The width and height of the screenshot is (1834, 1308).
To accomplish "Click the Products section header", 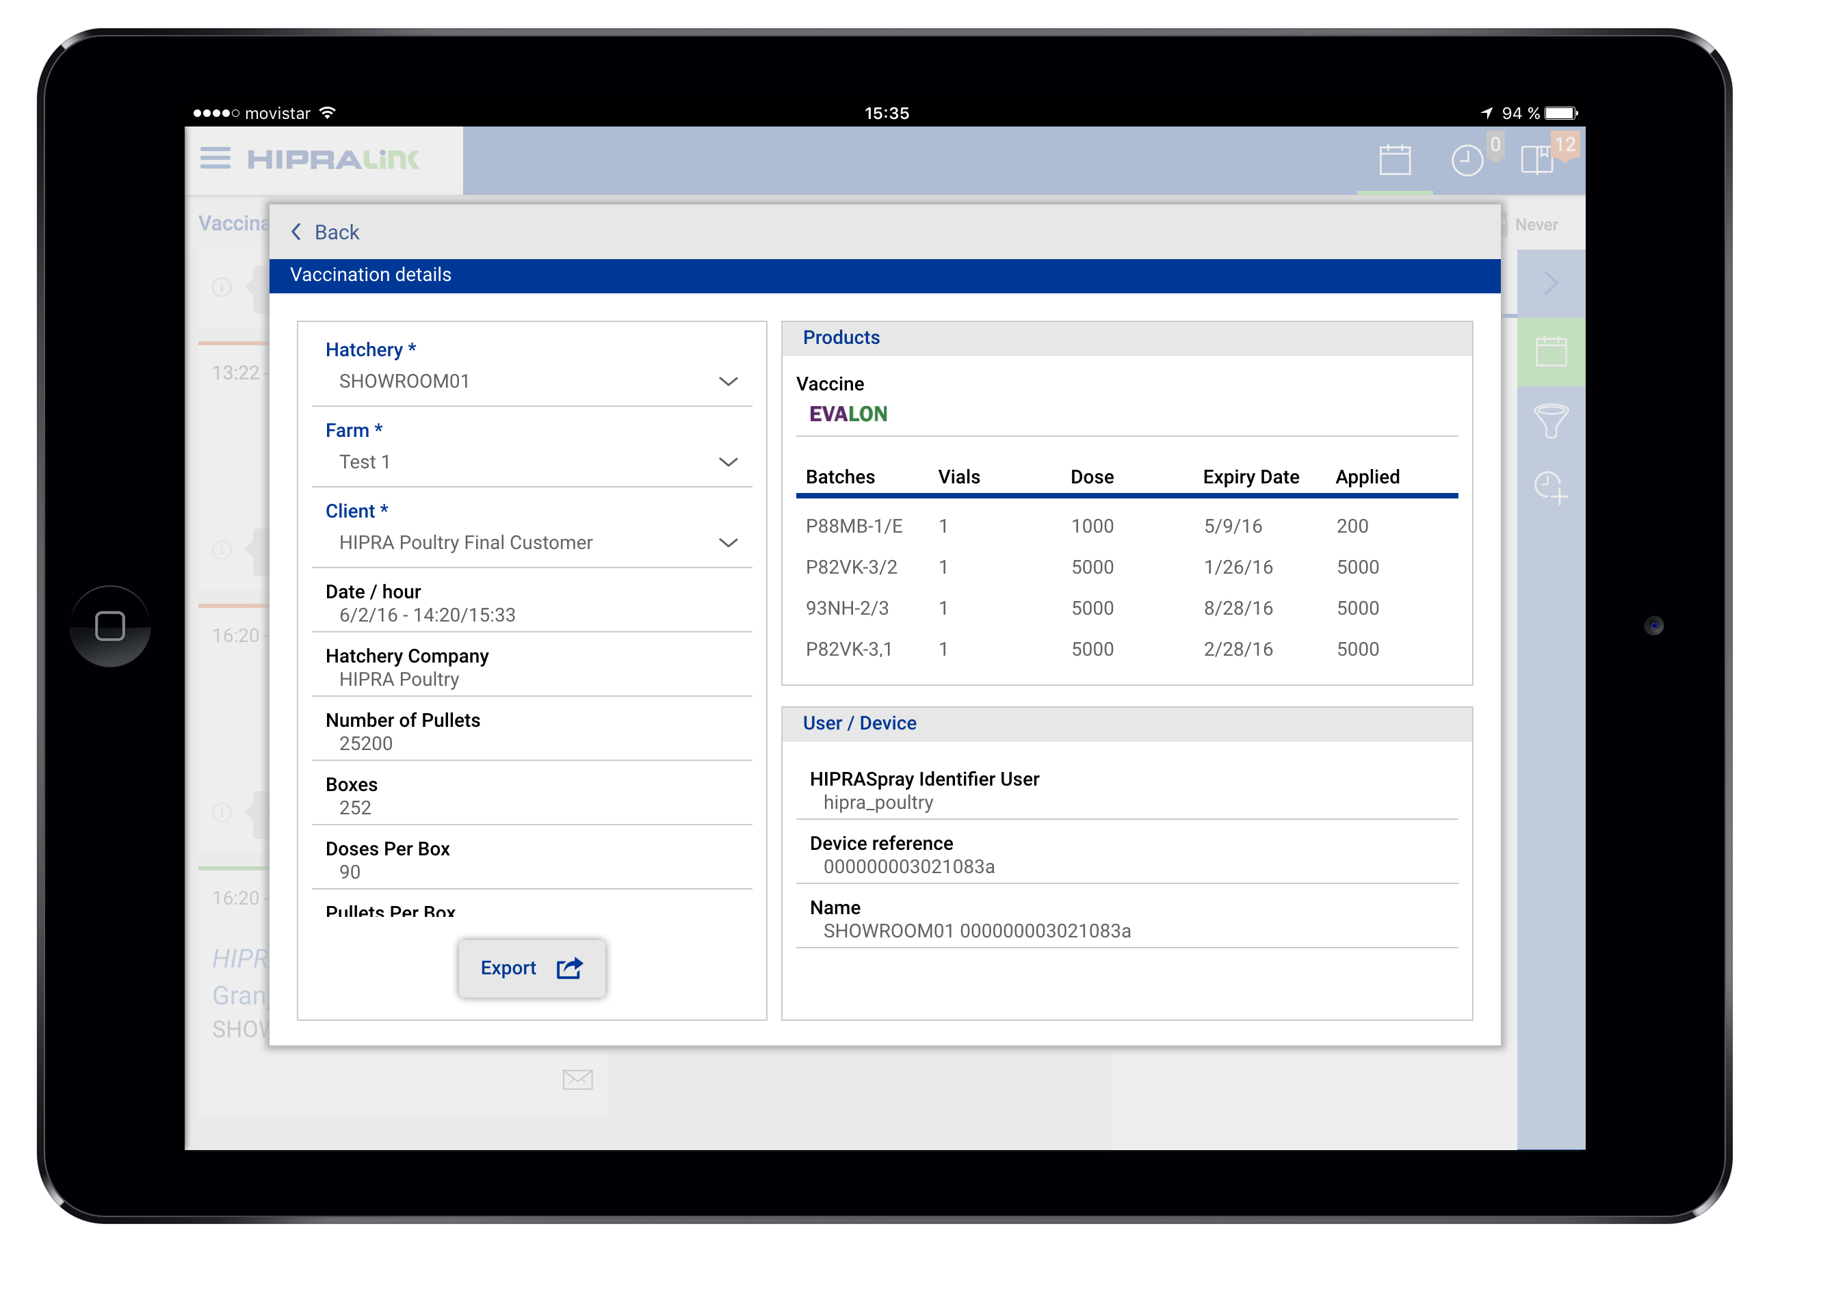I will coord(841,338).
